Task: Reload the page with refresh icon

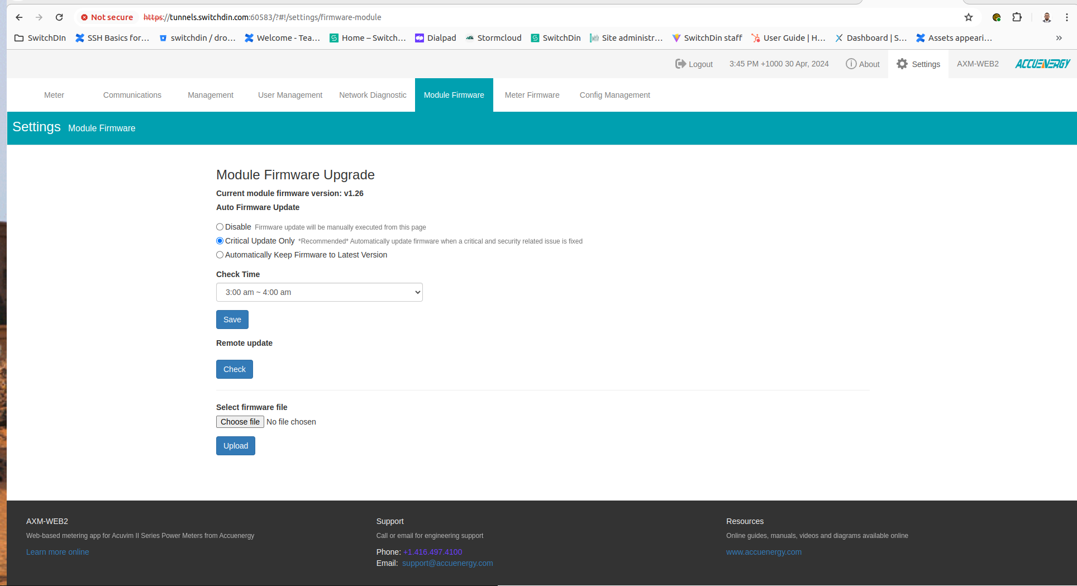Action: [x=59, y=17]
